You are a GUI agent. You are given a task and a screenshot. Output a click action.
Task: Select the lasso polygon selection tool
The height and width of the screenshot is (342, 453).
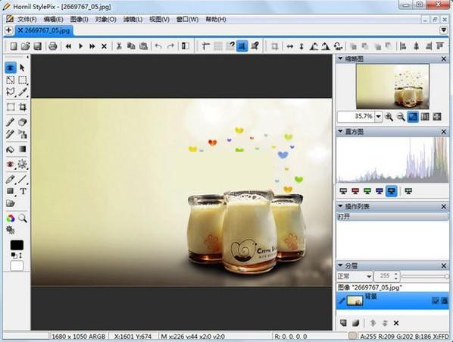[x=11, y=92]
